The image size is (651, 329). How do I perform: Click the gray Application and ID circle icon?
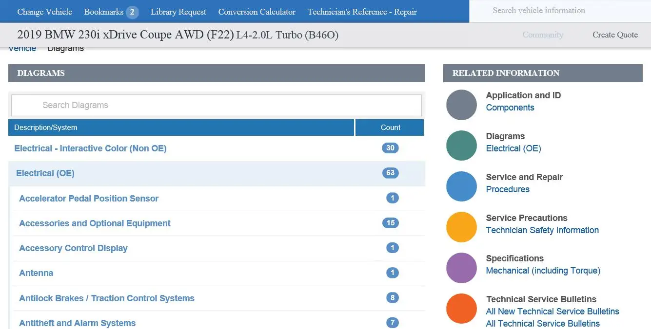tap(461, 105)
